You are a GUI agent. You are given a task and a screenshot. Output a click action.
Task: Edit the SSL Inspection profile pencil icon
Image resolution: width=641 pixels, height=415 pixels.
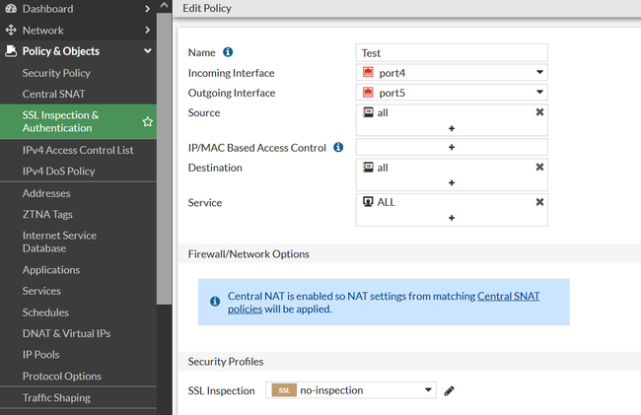pos(450,390)
